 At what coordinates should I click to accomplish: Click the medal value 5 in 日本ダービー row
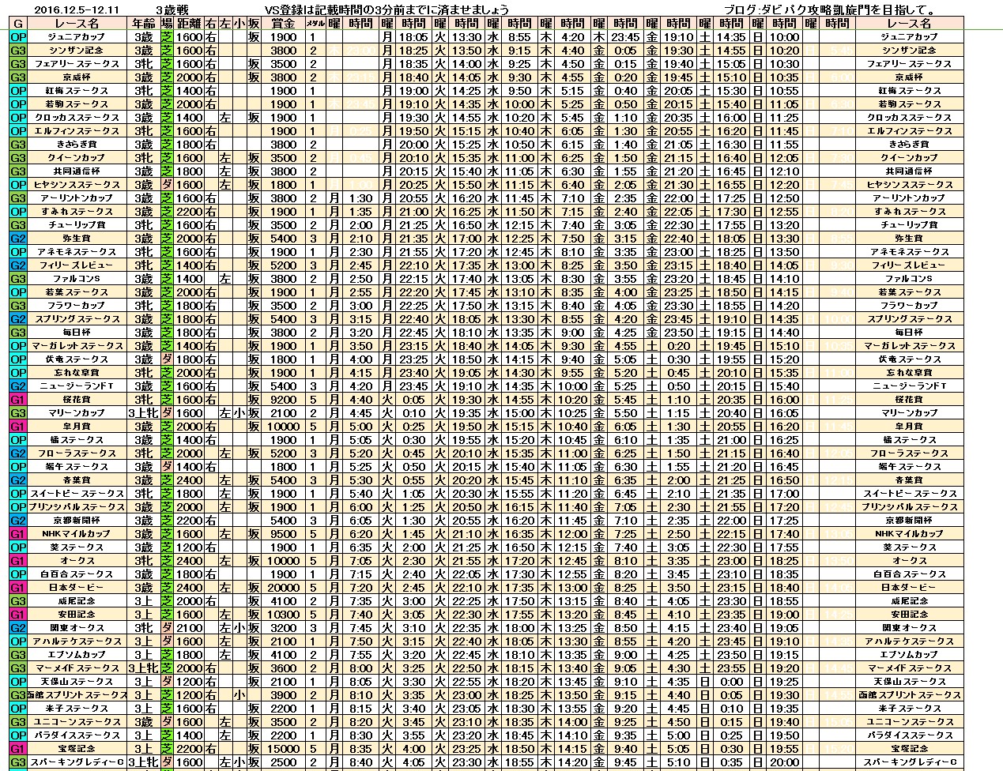314,588
